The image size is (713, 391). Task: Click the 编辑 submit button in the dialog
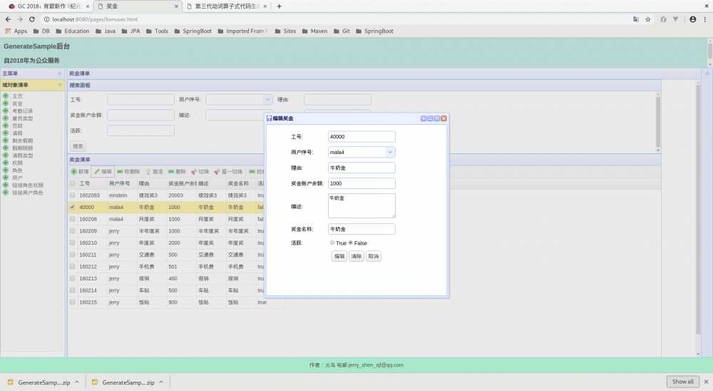339,256
